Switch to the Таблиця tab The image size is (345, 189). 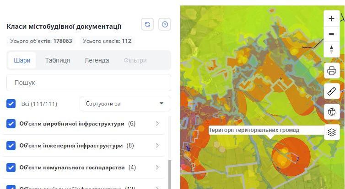pyautogui.click(x=57, y=60)
